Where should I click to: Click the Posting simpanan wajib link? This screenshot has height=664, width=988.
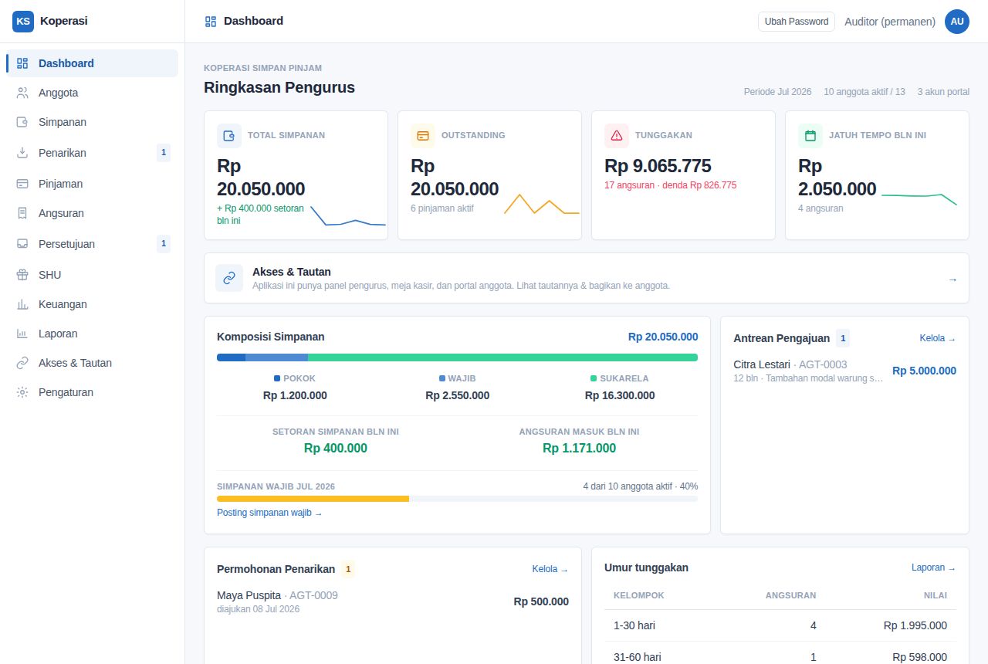(269, 513)
